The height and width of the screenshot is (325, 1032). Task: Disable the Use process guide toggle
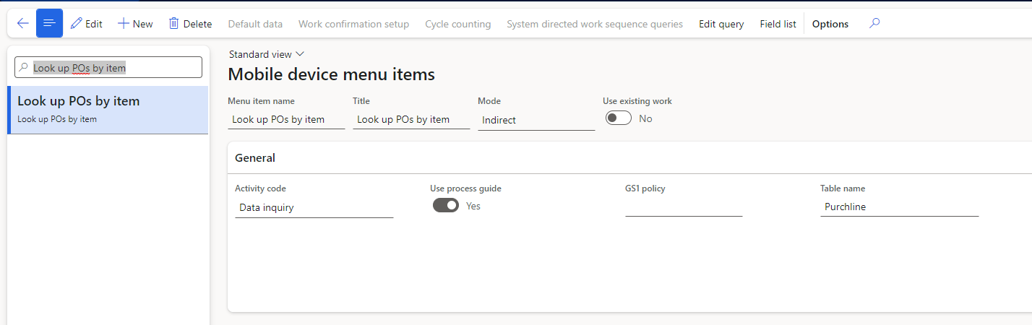point(446,206)
